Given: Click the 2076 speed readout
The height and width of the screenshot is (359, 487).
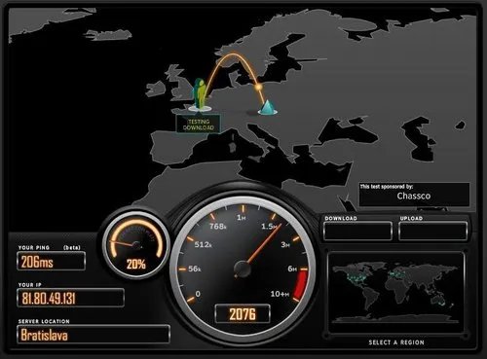Looking at the screenshot, I should [x=243, y=314].
